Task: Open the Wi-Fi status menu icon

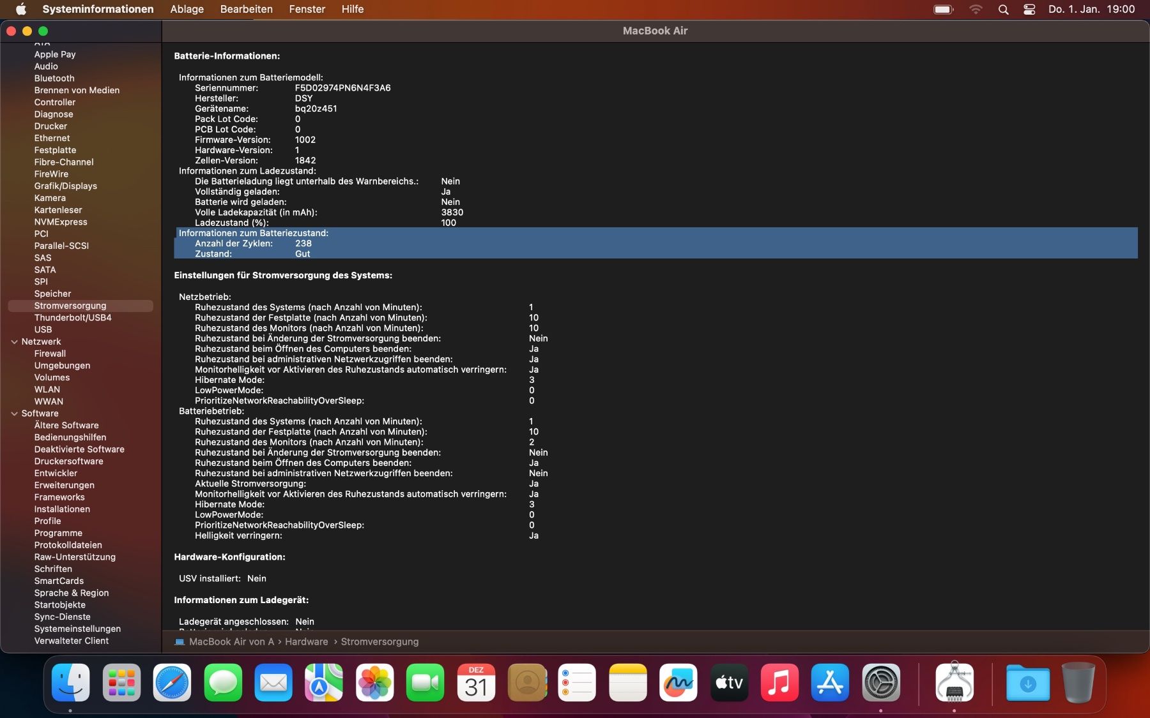Action: coord(976,10)
